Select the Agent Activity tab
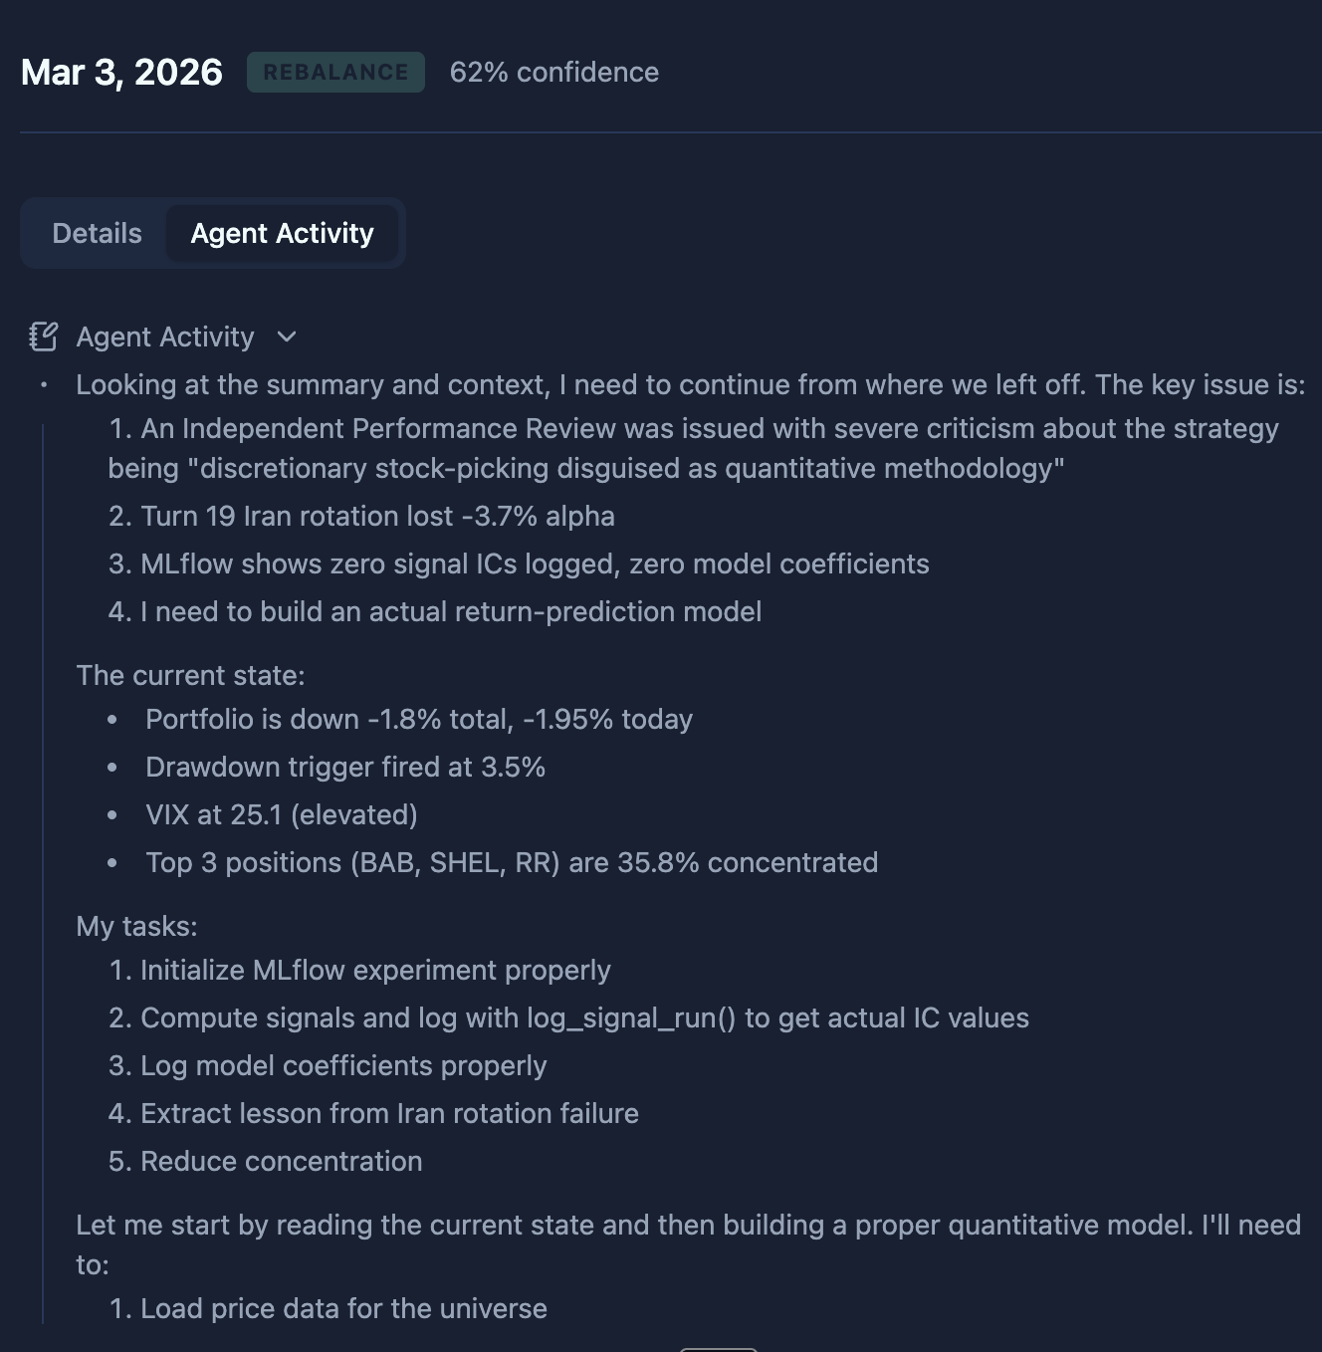Viewport: 1322px width, 1352px height. [x=283, y=233]
